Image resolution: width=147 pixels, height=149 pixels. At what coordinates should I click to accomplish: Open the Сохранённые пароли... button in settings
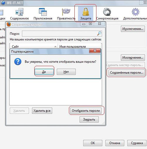[x=126, y=73]
